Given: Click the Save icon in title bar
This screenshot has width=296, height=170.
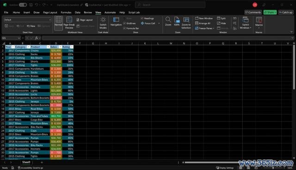Looking at the screenshot, I should [x=31, y=5].
